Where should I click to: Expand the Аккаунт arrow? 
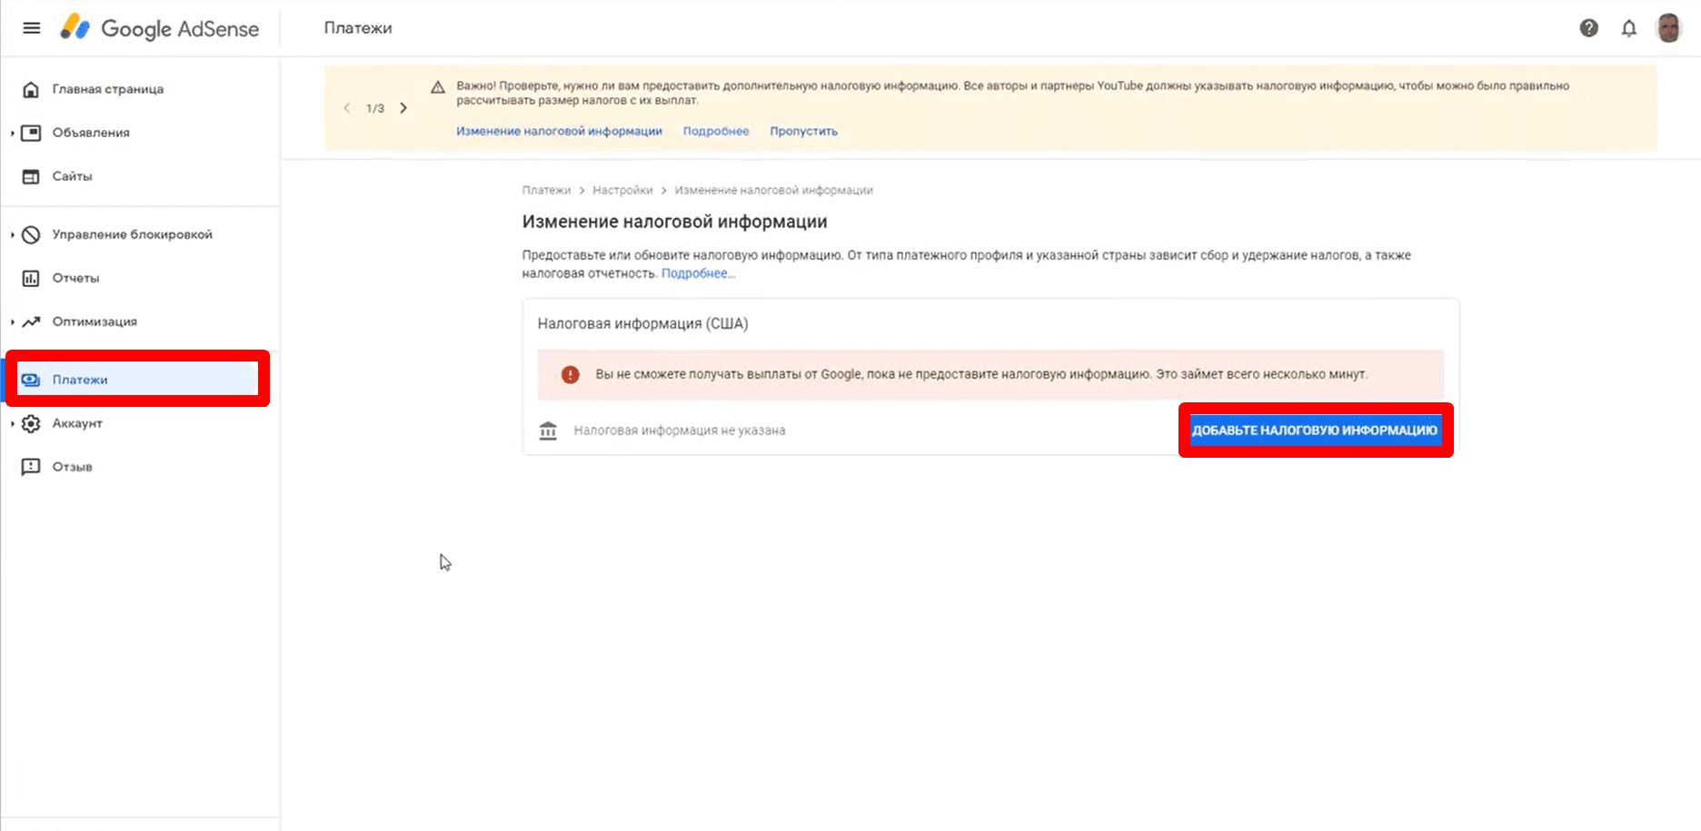[x=12, y=424]
